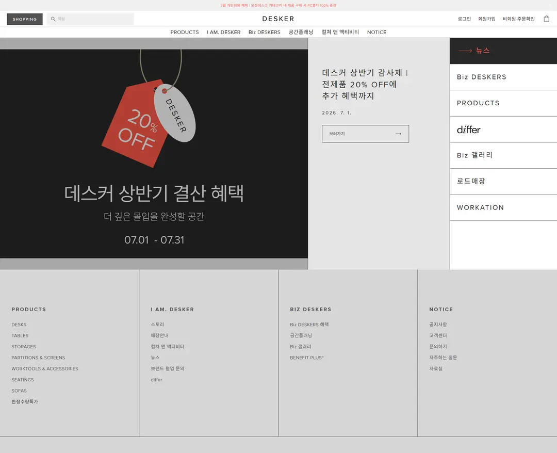This screenshot has width=557, height=453.
Task: Open 문의하기 footer link
Action: (438, 346)
